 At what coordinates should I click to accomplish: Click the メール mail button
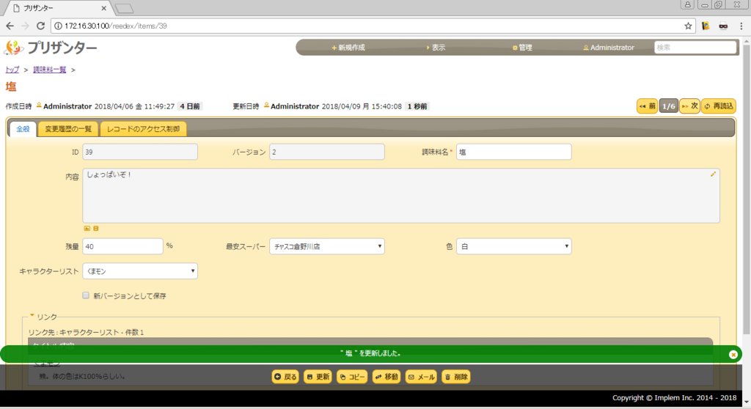tap(421, 377)
